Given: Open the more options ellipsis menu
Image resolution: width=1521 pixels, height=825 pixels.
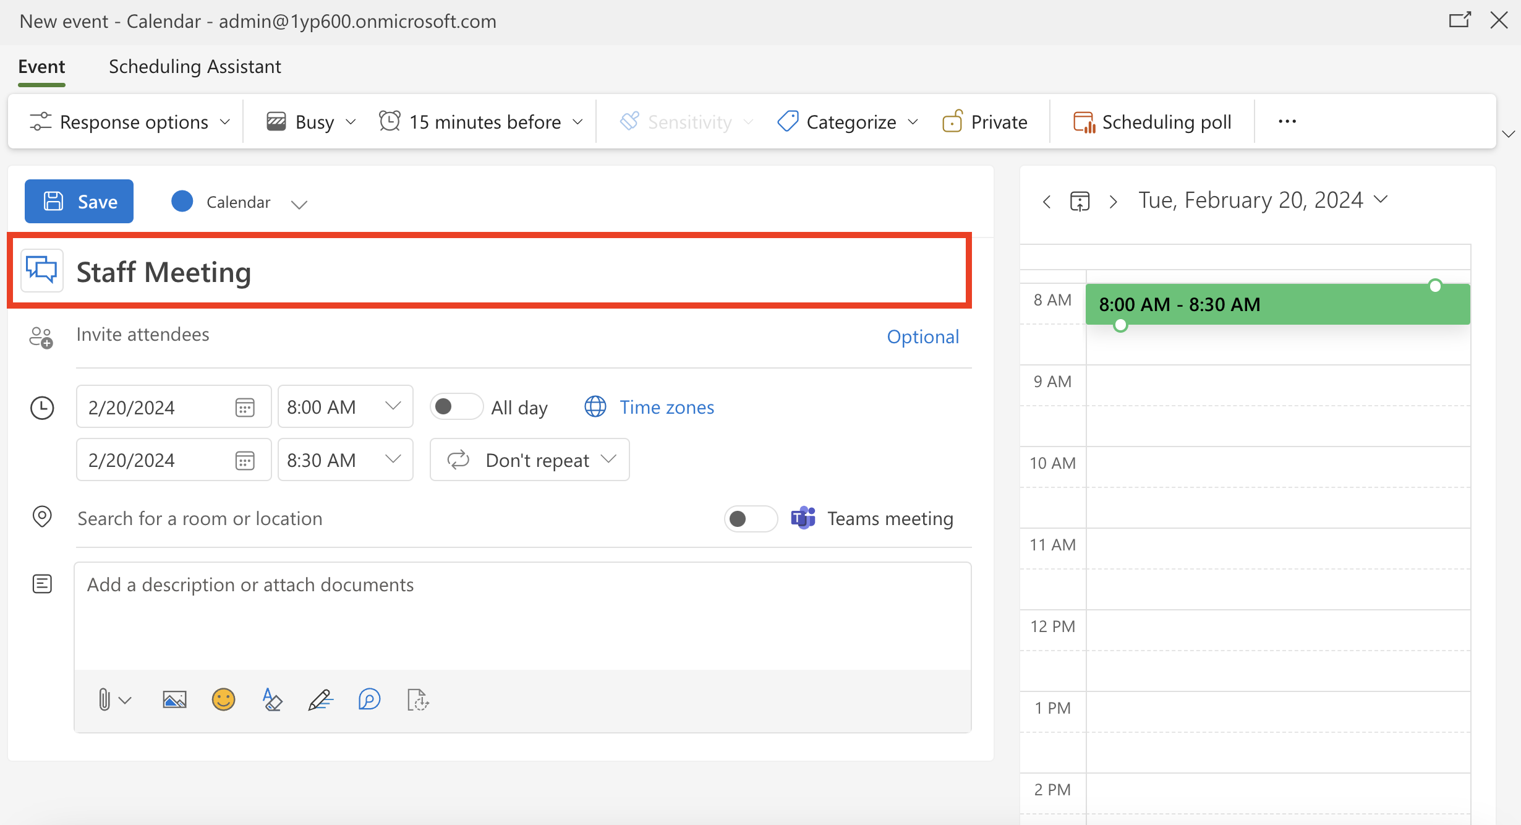Looking at the screenshot, I should pos(1287,122).
